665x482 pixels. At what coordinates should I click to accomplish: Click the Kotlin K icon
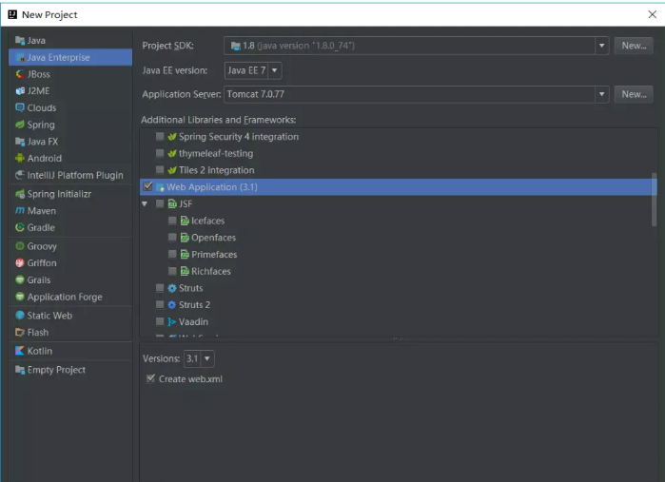pyautogui.click(x=20, y=351)
